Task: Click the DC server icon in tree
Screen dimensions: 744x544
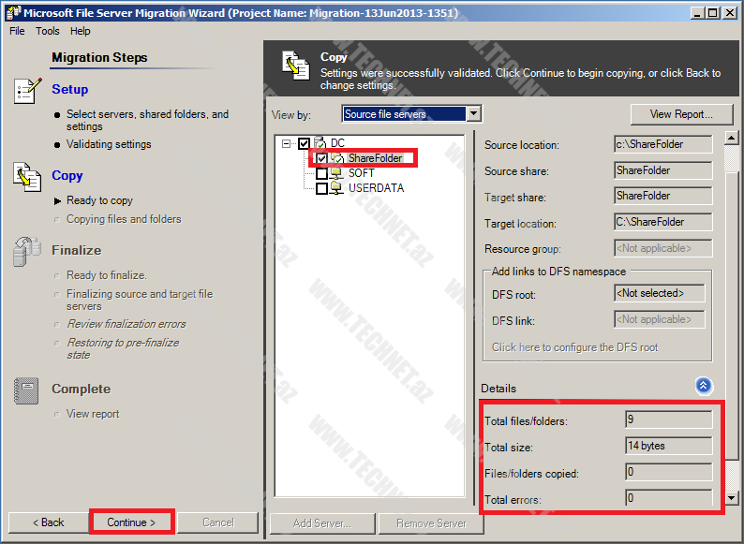Action: point(320,143)
